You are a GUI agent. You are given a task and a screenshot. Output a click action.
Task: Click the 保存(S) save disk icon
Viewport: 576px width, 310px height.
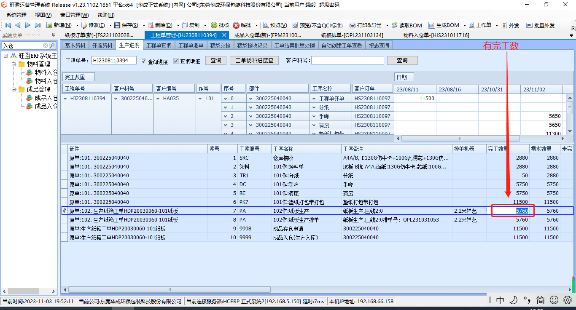coord(117,25)
